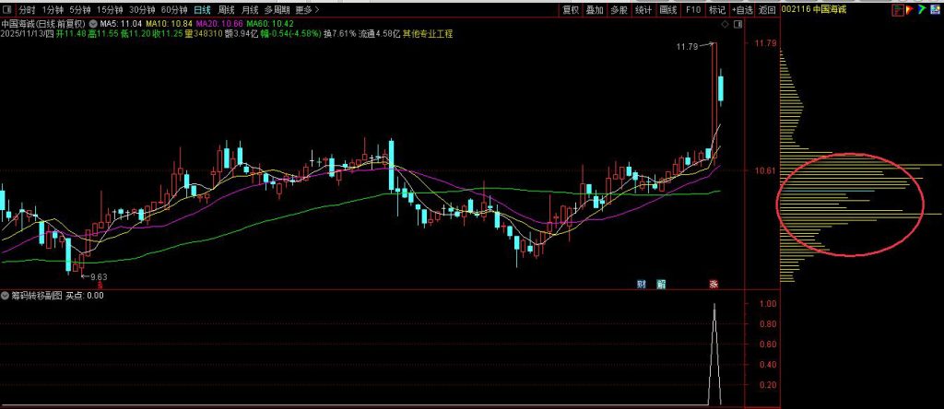Click the 标记 mark button
Screen dimensions: 944x409
717,9
